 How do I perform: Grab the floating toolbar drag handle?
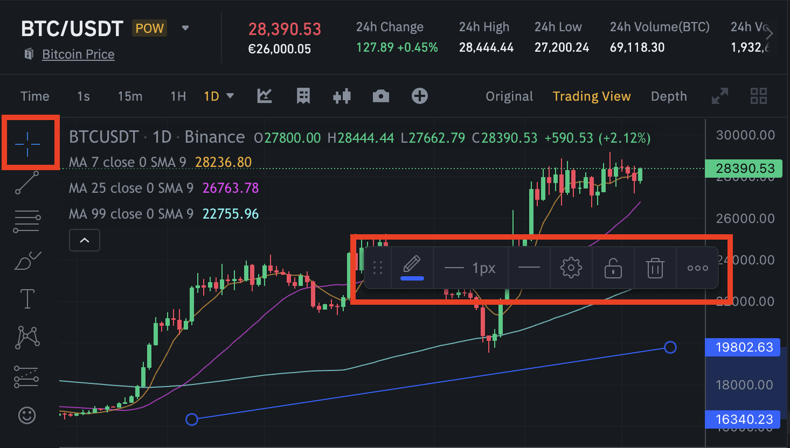378,268
